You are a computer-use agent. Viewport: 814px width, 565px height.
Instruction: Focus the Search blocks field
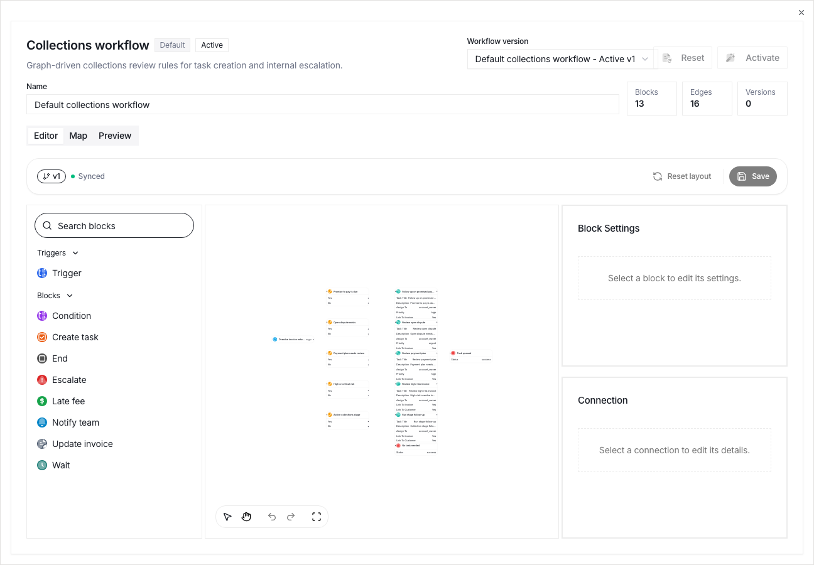tap(114, 226)
